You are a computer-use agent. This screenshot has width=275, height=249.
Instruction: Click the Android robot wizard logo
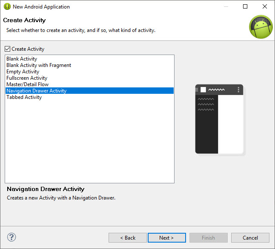[x=261, y=27]
